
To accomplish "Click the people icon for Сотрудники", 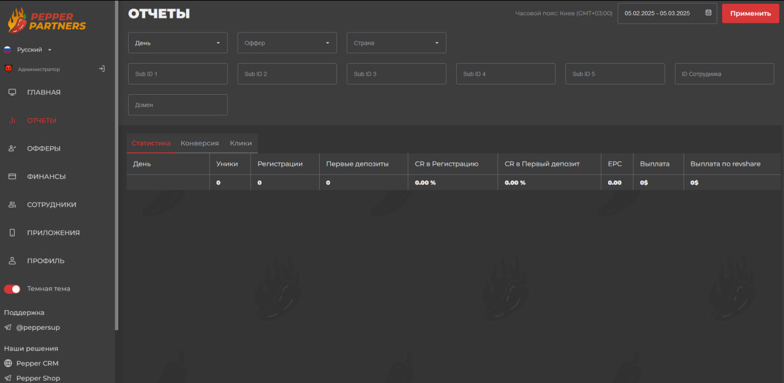I will (x=12, y=205).
